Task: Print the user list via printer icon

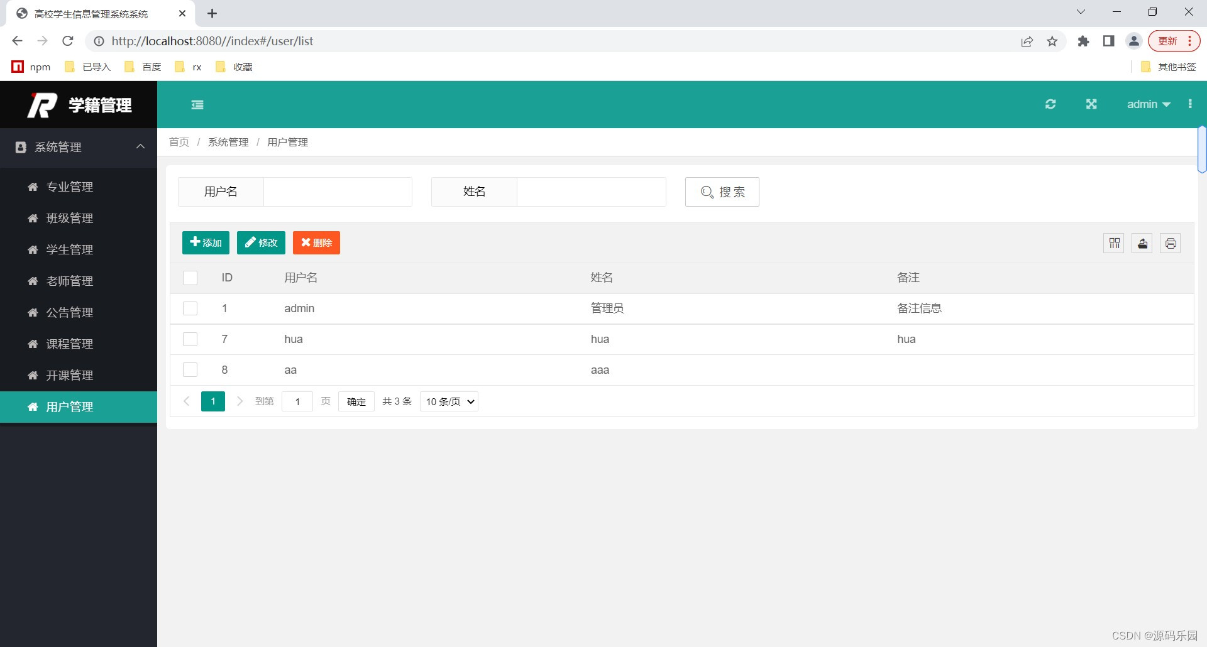Action: (1170, 243)
